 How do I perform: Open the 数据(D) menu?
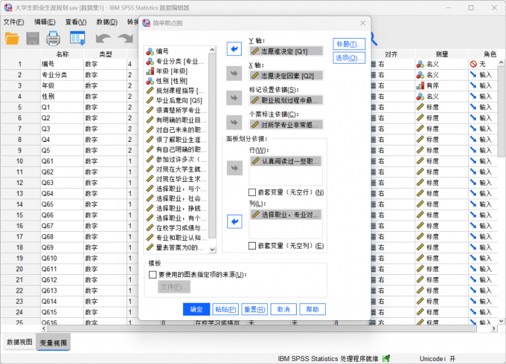coord(107,22)
